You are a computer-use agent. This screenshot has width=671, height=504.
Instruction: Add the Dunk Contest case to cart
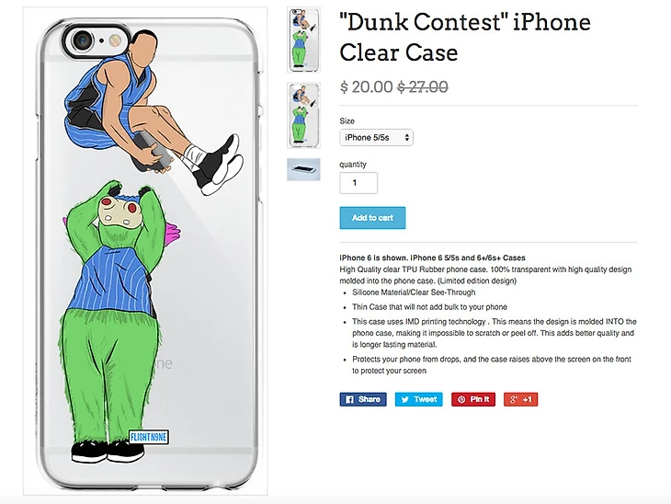point(372,218)
